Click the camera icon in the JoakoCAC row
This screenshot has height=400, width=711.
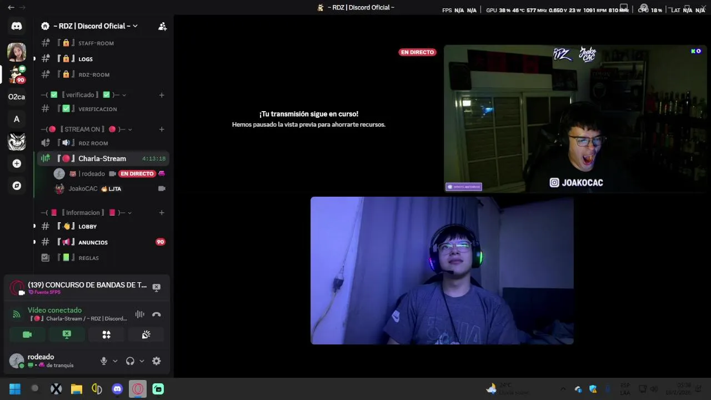click(162, 189)
